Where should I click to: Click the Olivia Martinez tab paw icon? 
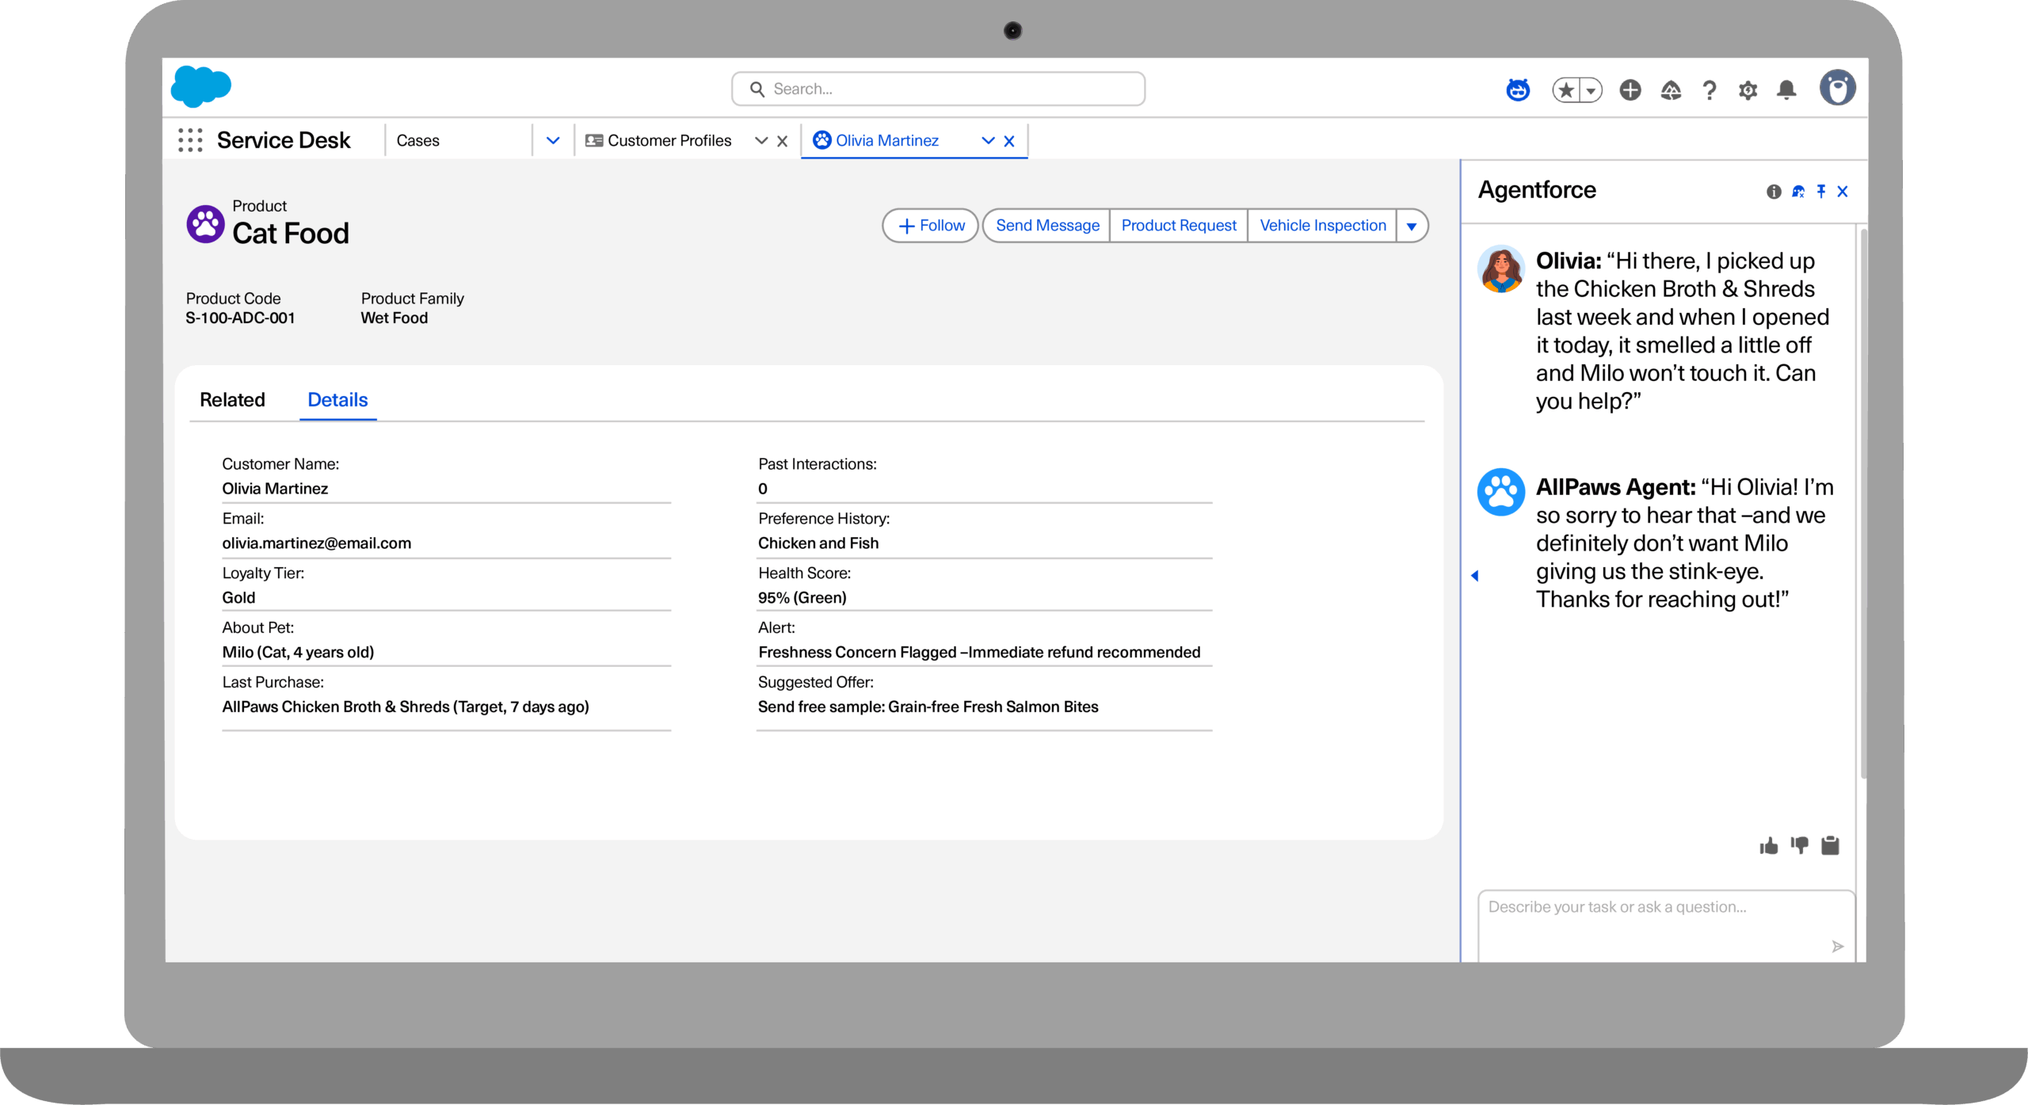[822, 139]
